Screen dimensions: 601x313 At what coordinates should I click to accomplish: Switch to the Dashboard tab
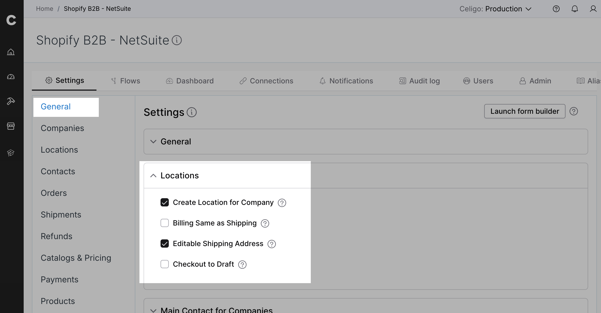click(x=190, y=81)
